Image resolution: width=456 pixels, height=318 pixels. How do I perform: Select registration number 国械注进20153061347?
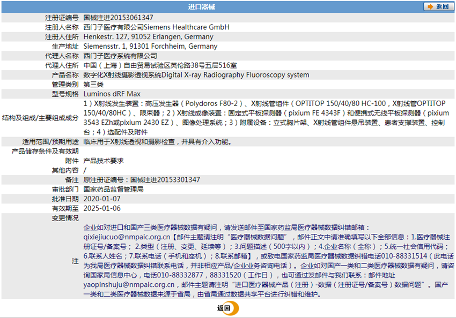click(119, 18)
